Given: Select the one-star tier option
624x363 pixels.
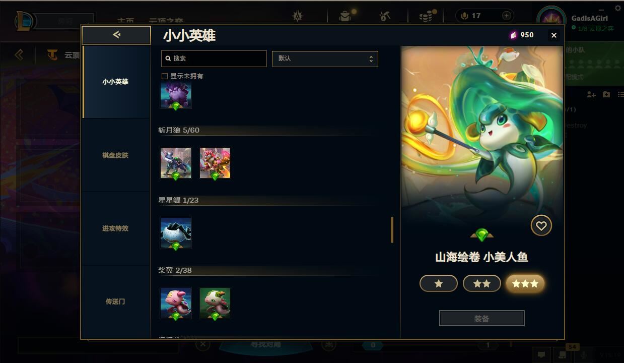Looking at the screenshot, I should pyautogui.click(x=439, y=283).
